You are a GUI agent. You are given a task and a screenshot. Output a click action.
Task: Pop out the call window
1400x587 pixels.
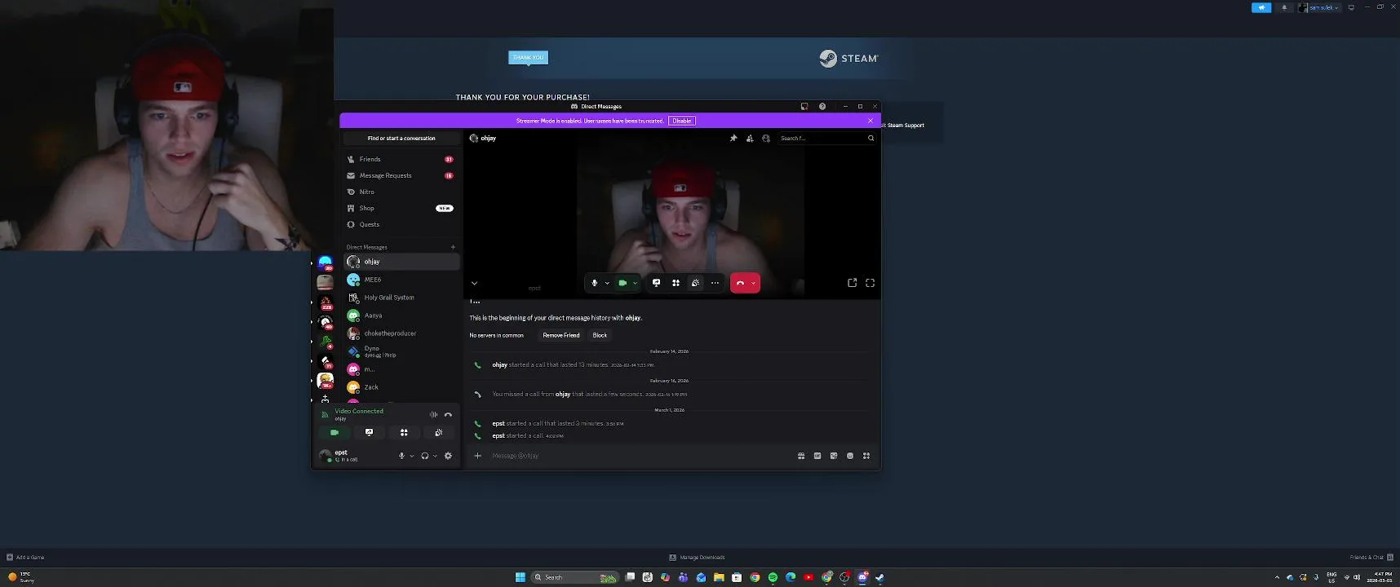coord(852,283)
